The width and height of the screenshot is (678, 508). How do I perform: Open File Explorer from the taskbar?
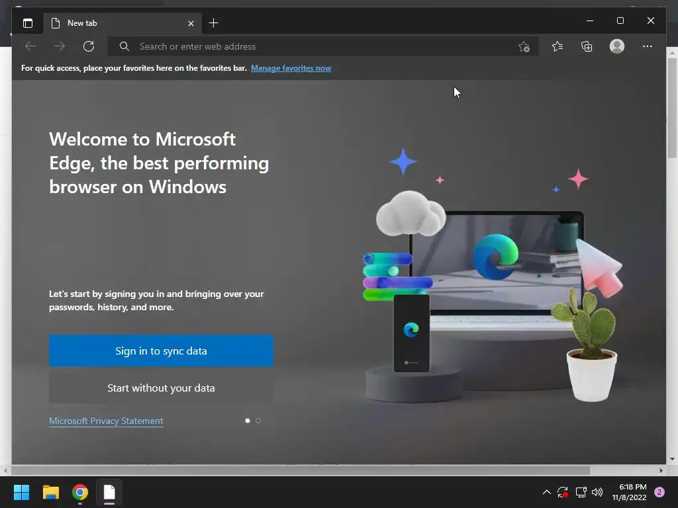(50, 492)
